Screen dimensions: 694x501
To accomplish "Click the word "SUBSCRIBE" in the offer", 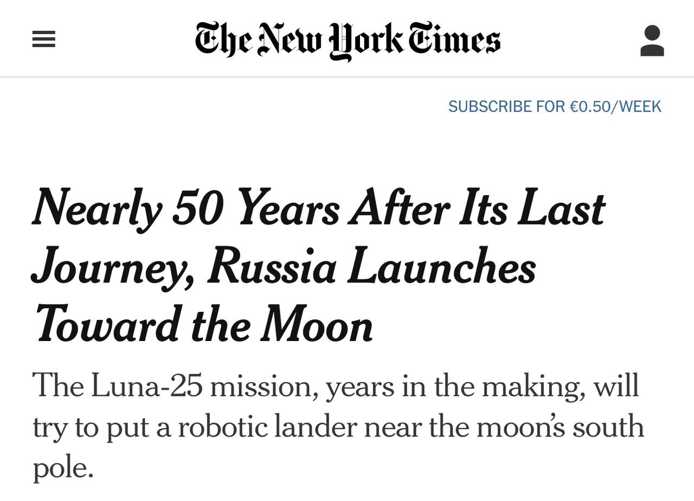I will click(490, 106).
